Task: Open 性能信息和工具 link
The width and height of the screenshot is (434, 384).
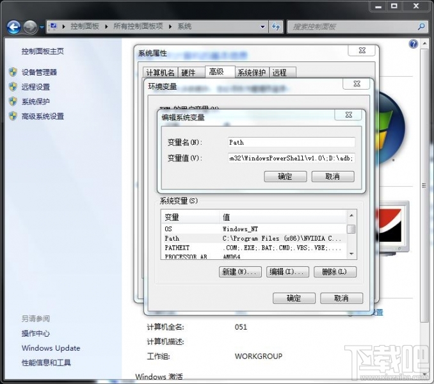Action: [46, 363]
